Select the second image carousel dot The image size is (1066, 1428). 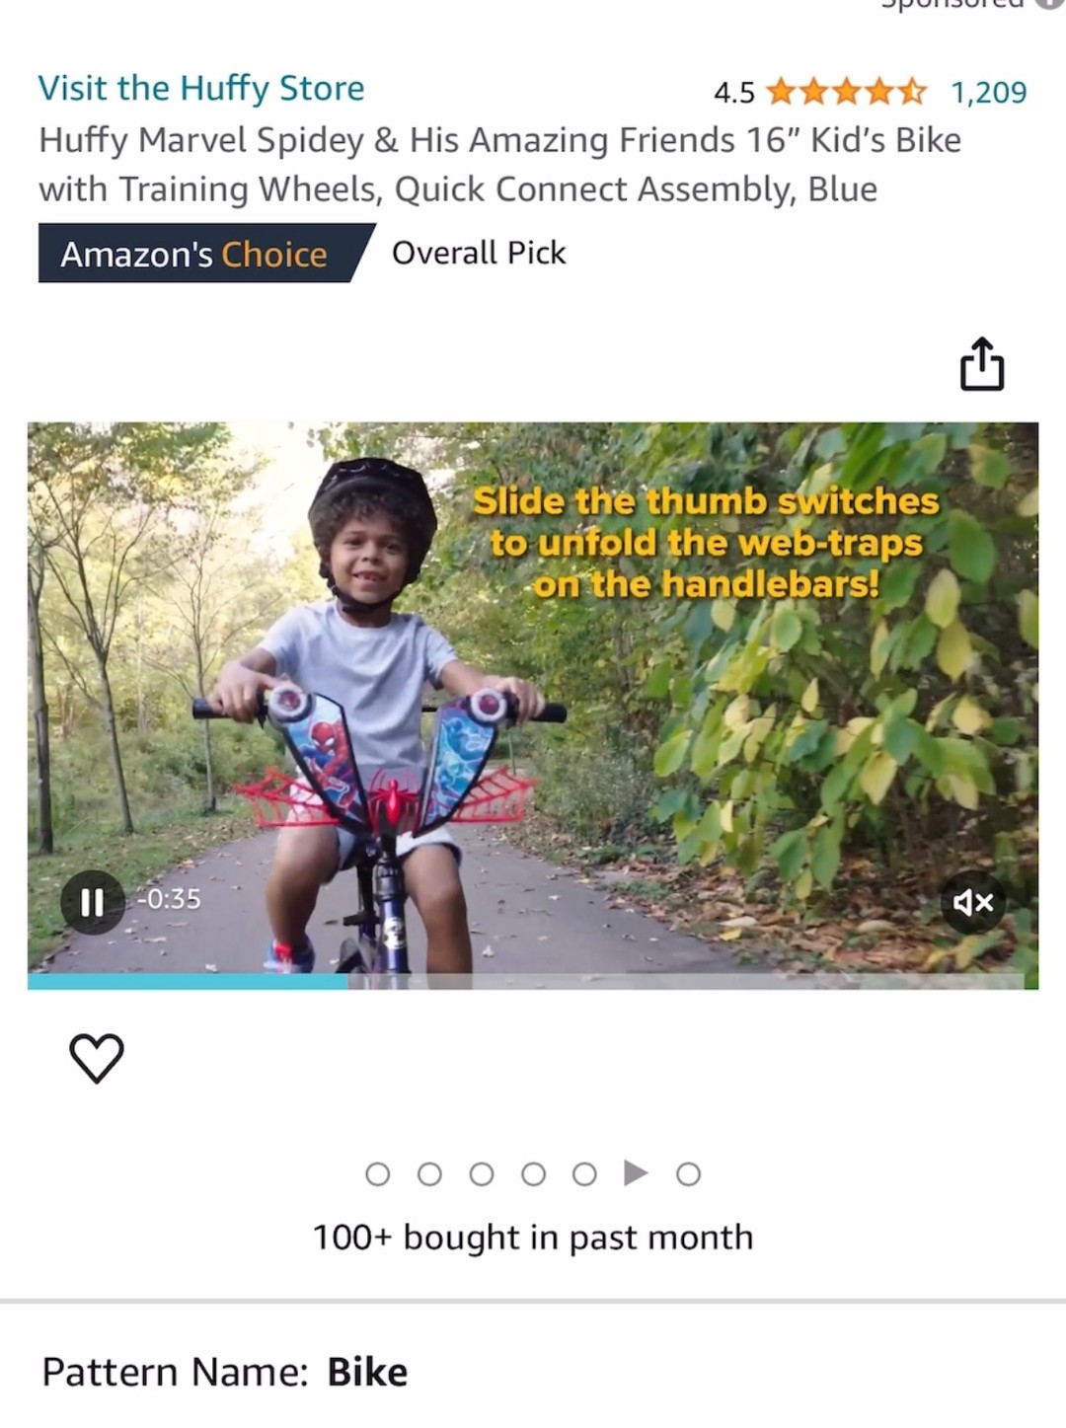pos(429,1173)
